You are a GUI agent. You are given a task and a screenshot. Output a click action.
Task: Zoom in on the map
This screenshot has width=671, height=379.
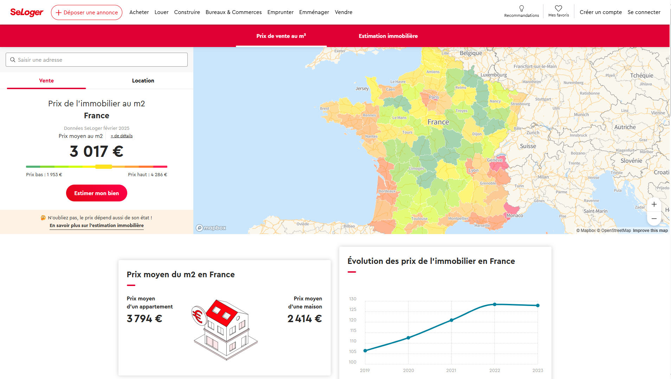tap(654, 204)
